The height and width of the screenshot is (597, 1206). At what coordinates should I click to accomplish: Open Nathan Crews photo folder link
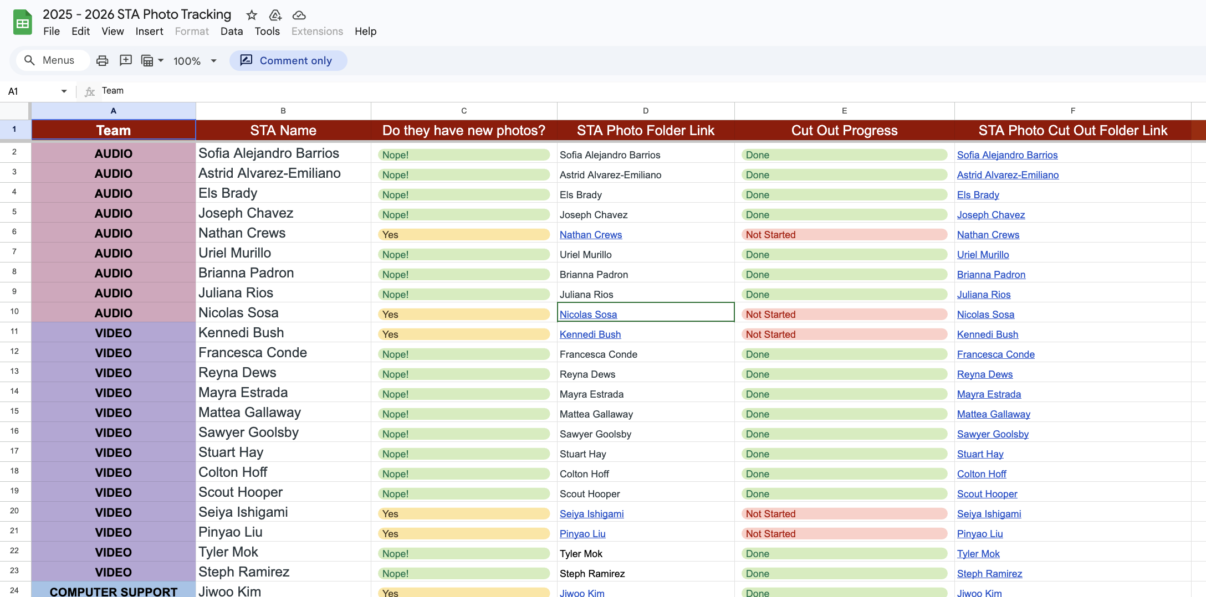[590, 235]
